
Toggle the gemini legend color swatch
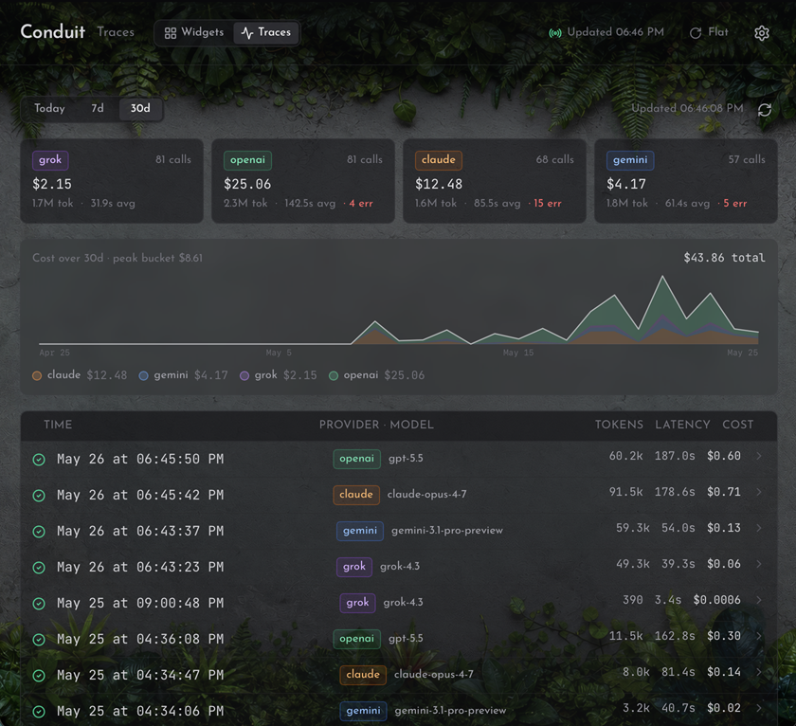click(144, 375)
